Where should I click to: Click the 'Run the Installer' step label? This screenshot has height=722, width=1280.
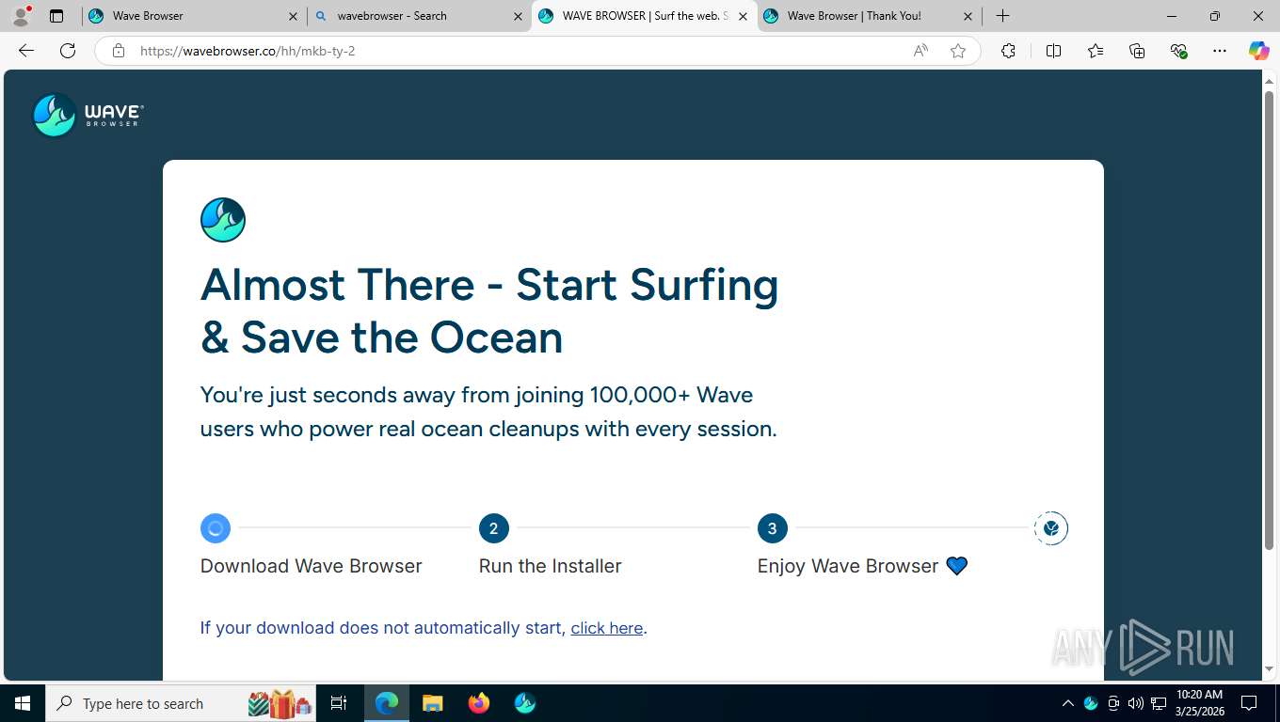(x=551, y=566)
